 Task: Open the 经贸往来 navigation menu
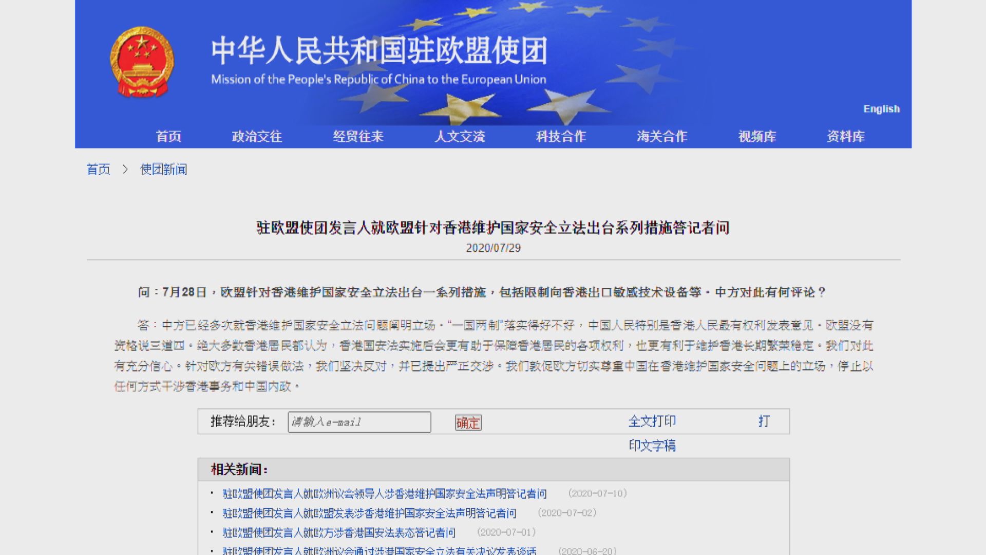pyautogui.click(x=358, y=137)
